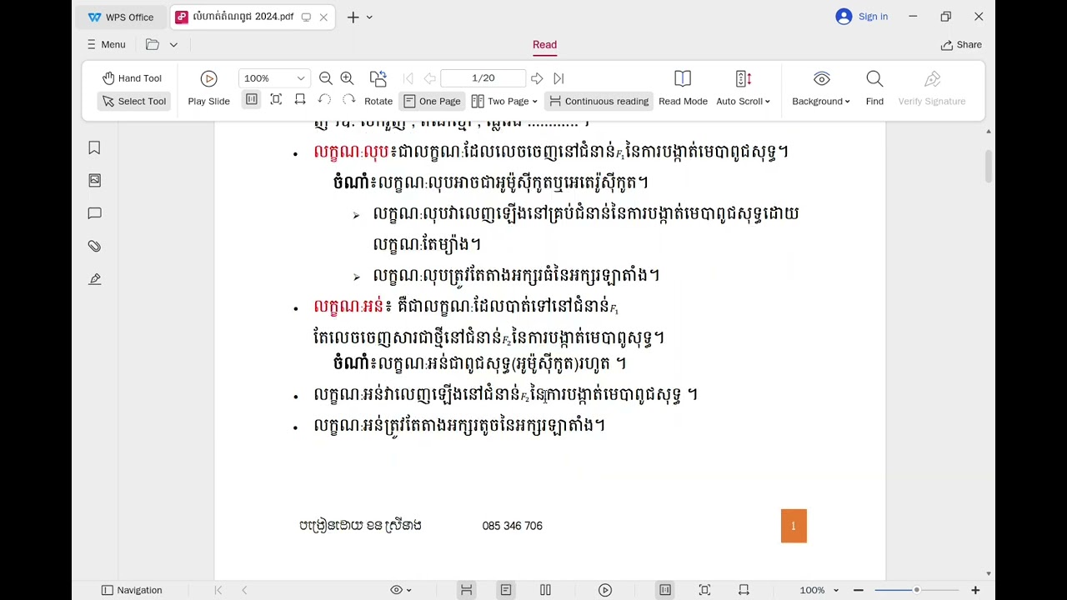
Task: Expand the dropdown next to folder icon
Action: pyautogui.click(x=173, y=45)
